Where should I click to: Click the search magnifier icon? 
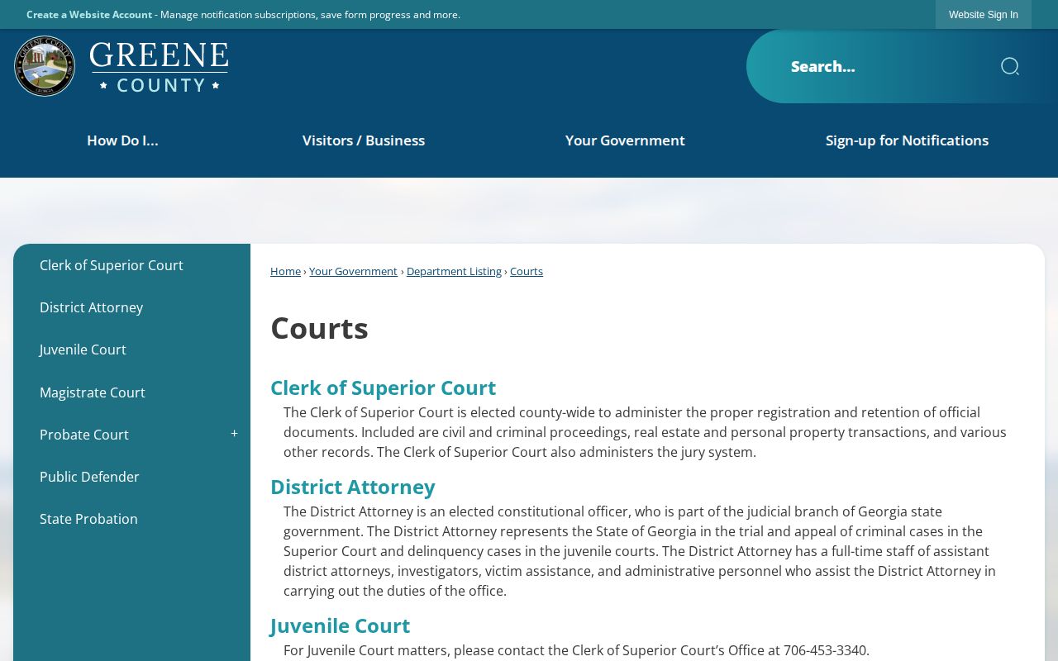pos(1009,66)
